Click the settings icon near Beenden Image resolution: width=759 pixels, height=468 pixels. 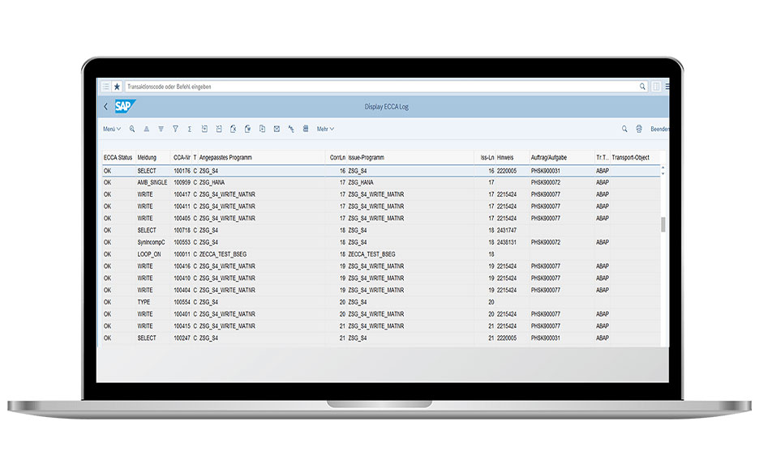(638, 129)
